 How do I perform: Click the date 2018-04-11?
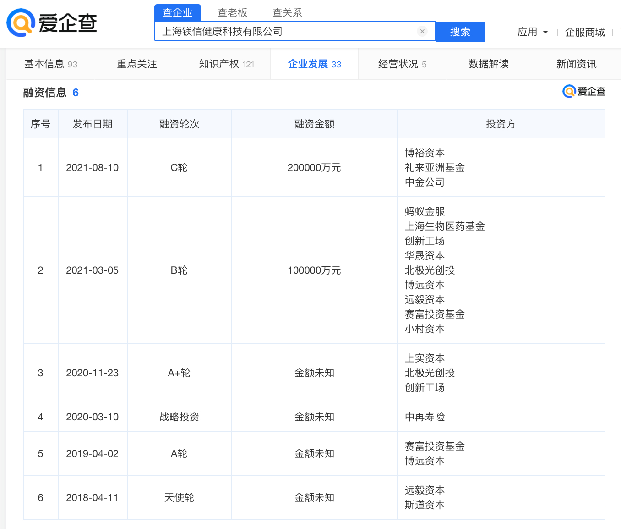pyautogui.click(x=93, y=498)
